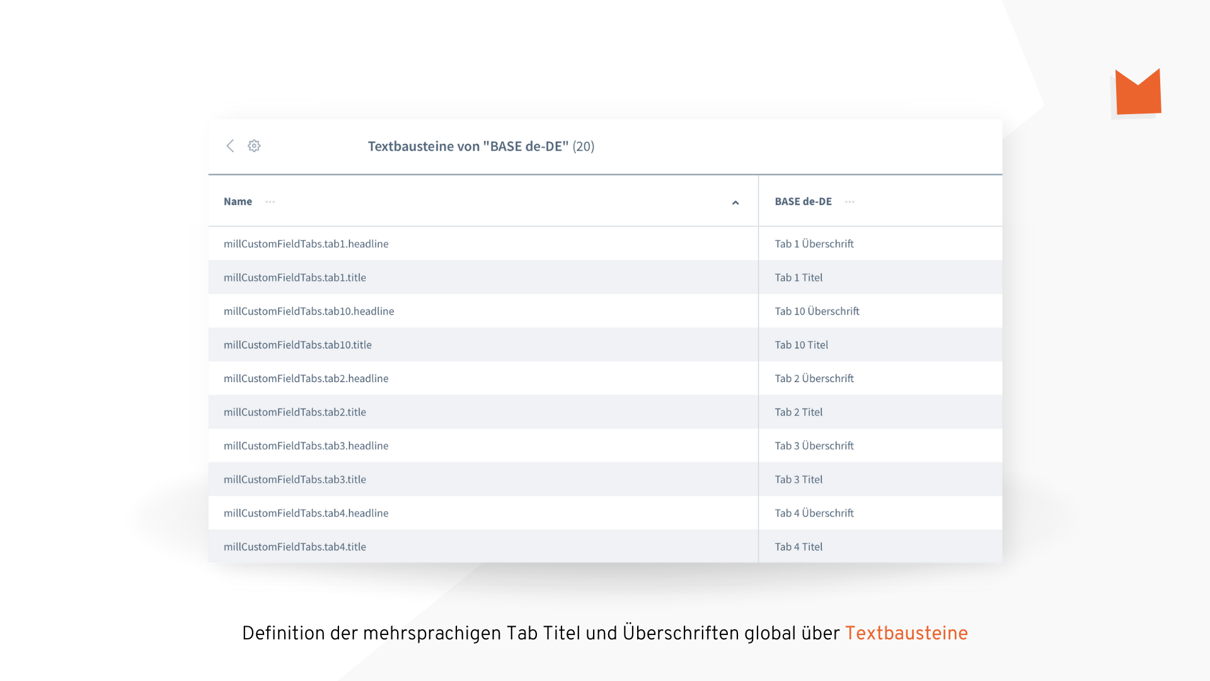Click the Textbausteine von "BASE de-DE" title
1210x681 pixels.
pos(481,146)
